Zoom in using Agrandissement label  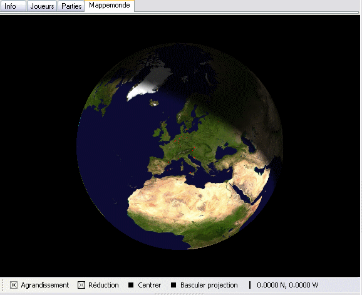[x=45, y=286]
